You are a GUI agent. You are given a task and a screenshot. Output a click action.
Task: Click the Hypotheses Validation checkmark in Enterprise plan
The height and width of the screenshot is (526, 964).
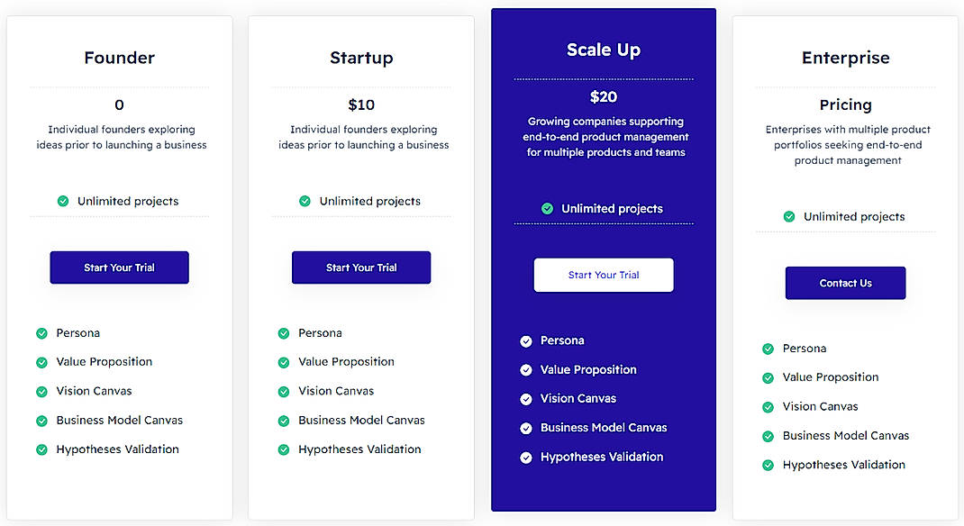pyautogui.click(x=768, y=465)
